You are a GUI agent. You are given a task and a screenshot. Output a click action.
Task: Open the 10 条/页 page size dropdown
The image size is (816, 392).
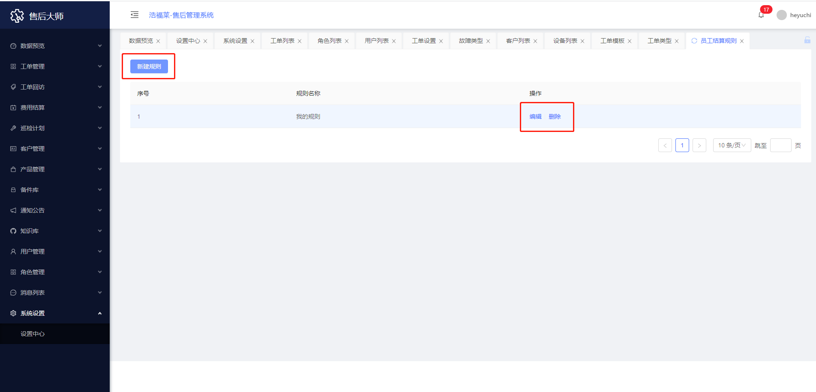coord(732,145)
